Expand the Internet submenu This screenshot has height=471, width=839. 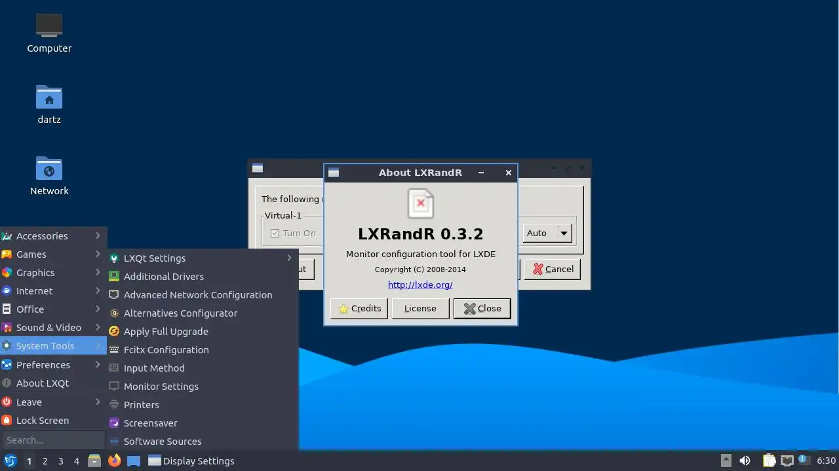click(x=53, y=291)
